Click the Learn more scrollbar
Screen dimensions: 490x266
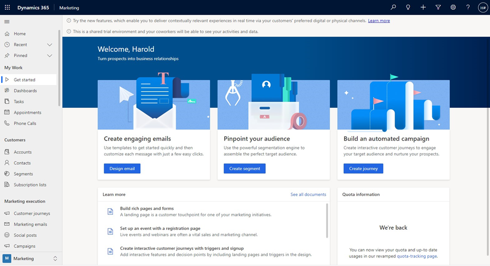[328, 221]
